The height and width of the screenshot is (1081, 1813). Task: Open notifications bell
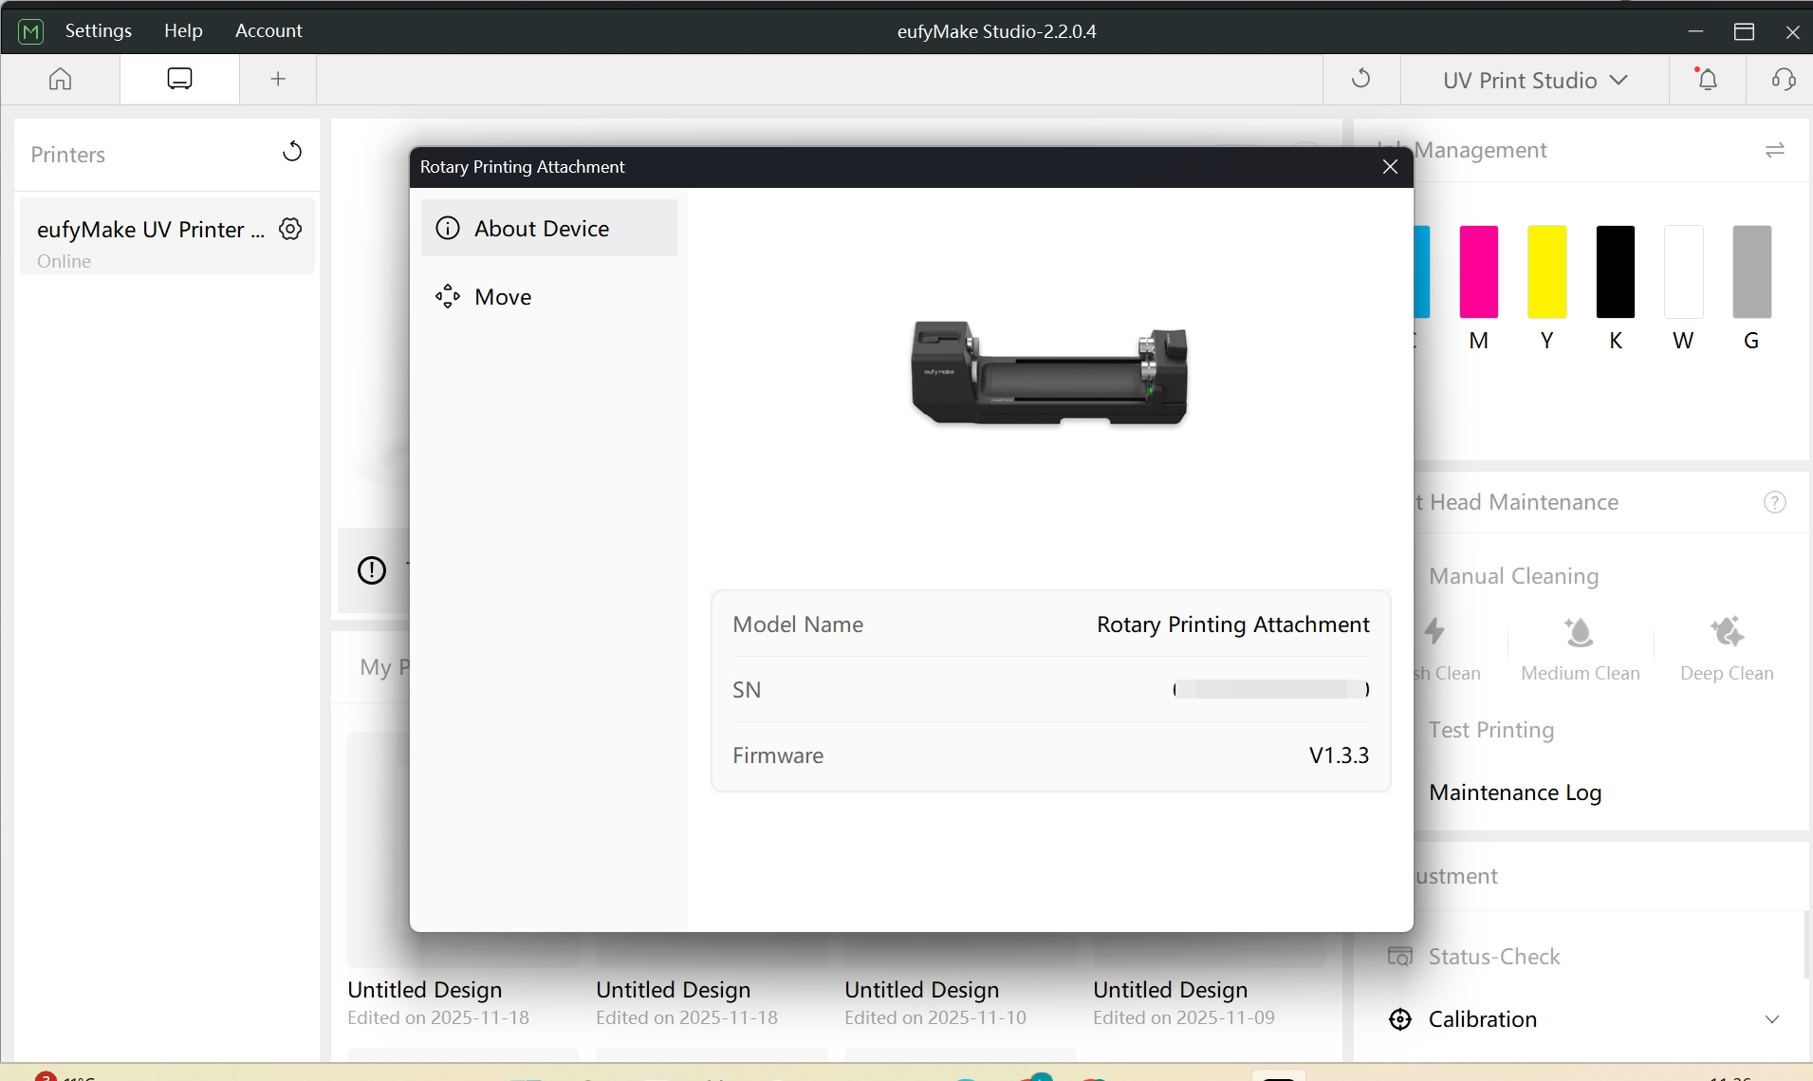[x=1708, y=79]
